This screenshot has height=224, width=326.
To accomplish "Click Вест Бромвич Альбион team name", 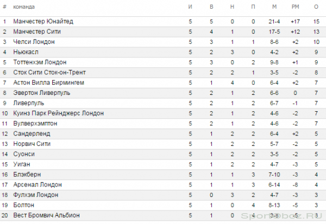I will click(x=46, y=215).
